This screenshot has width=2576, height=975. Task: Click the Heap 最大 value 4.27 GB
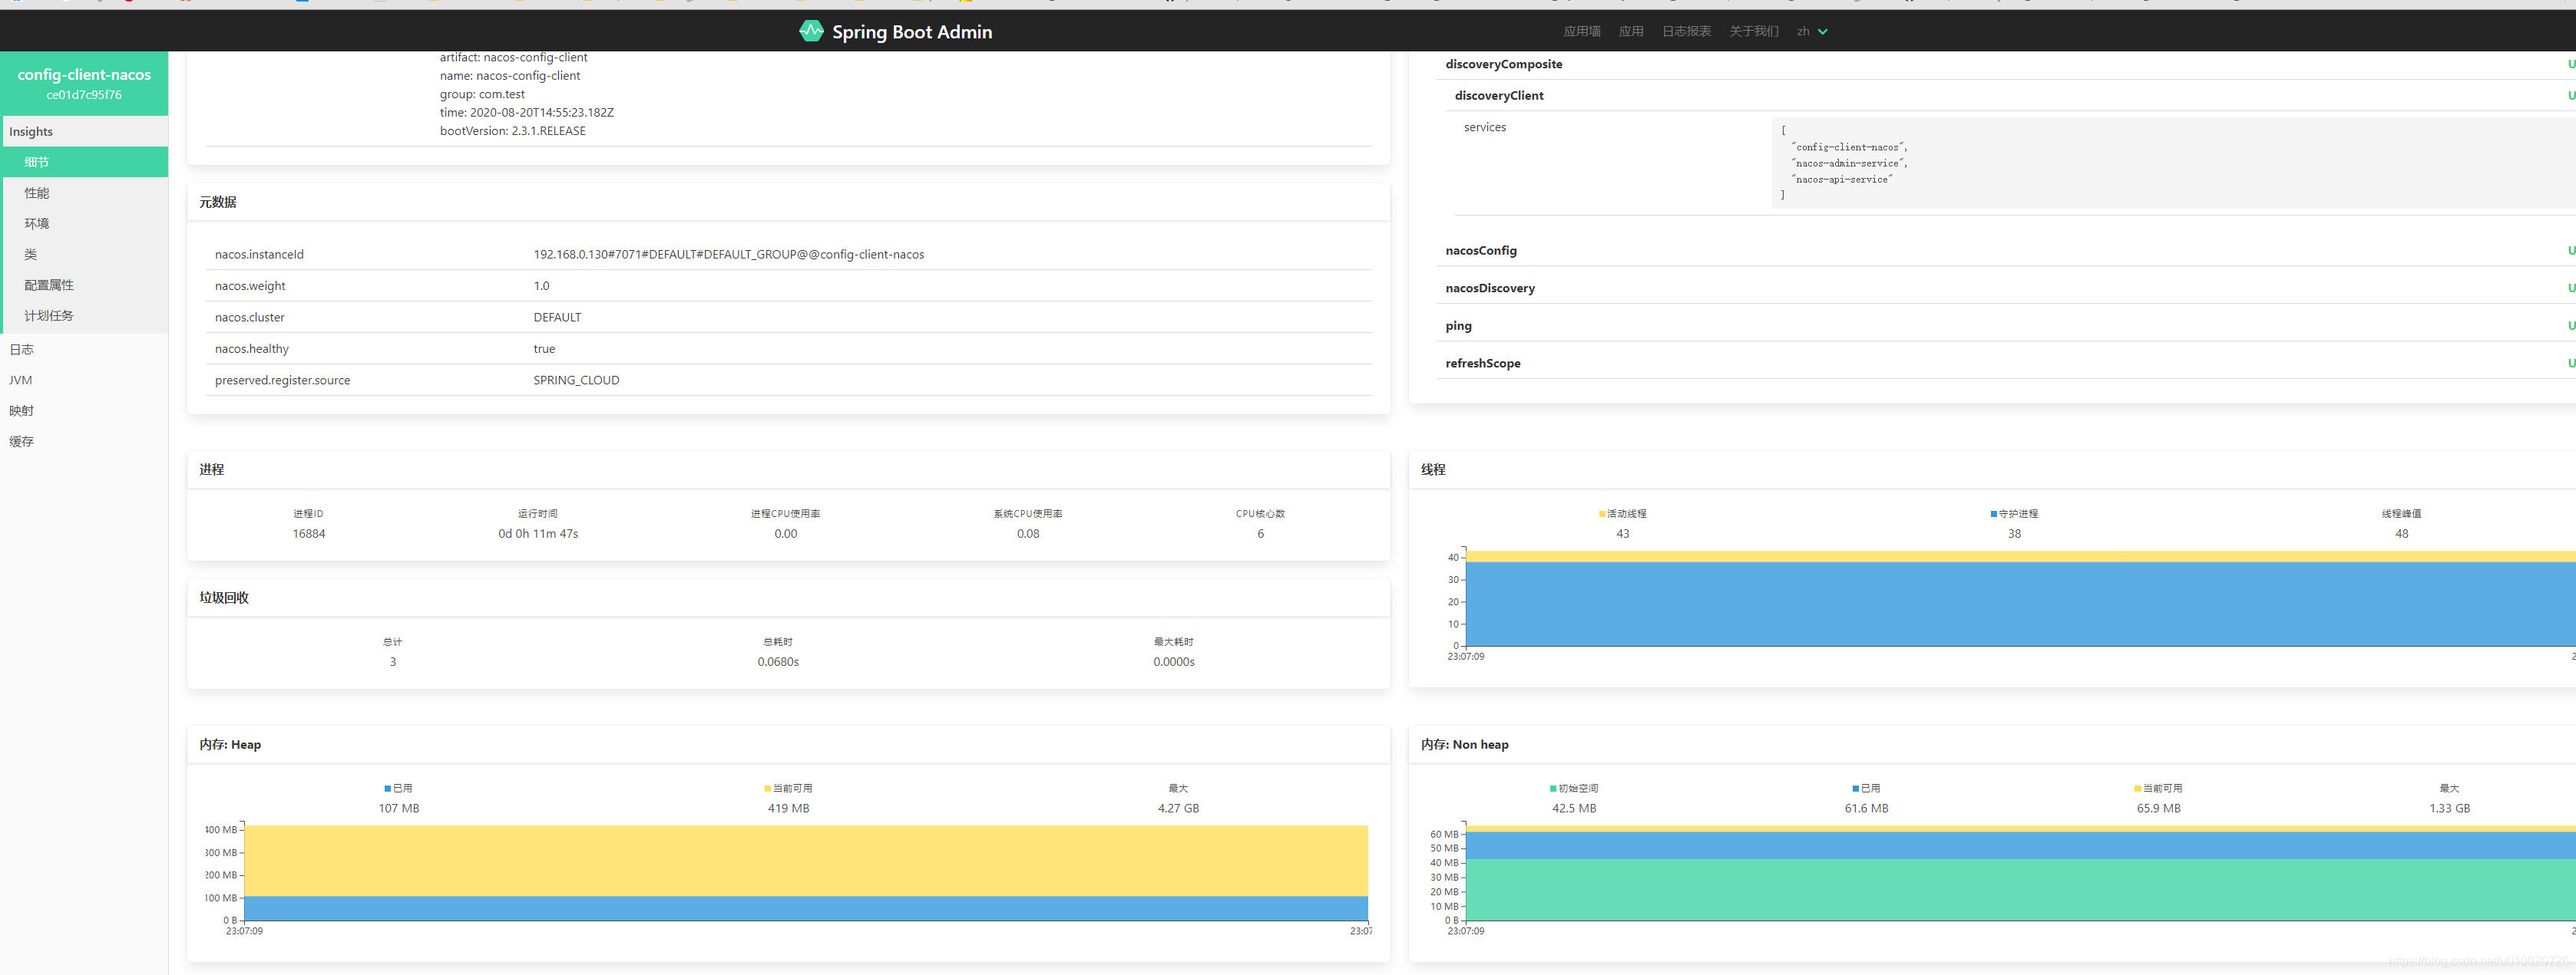(x=1178, y=809)
